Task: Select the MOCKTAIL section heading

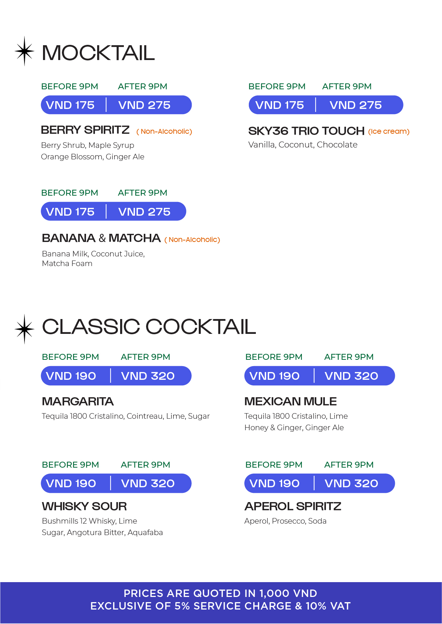Action: click(98, 53)
